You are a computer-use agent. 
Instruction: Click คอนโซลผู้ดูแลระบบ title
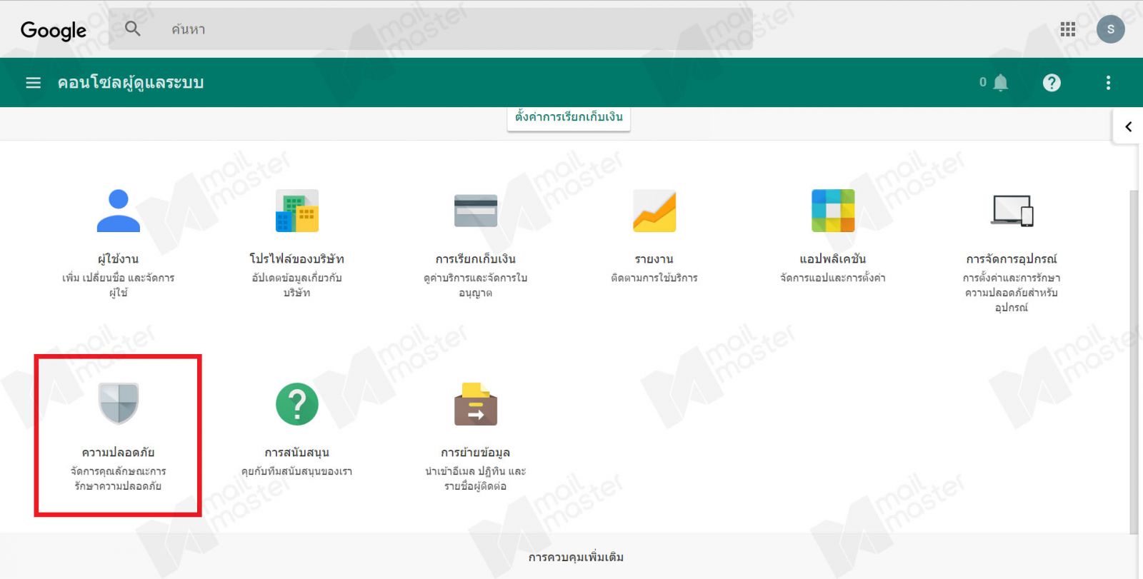pyautogui.click(x=131, y=83)
